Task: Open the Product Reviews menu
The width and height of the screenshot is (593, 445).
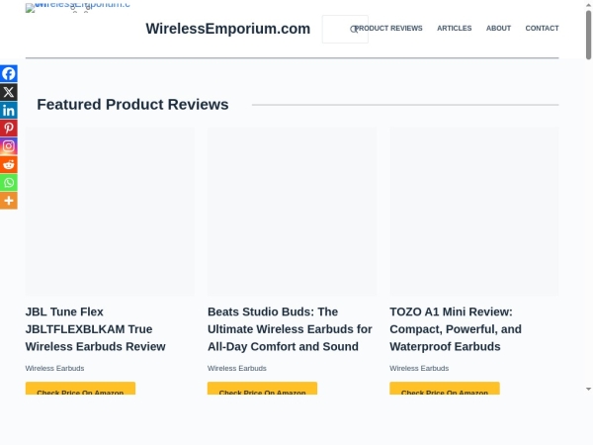Action: [388, 29]
